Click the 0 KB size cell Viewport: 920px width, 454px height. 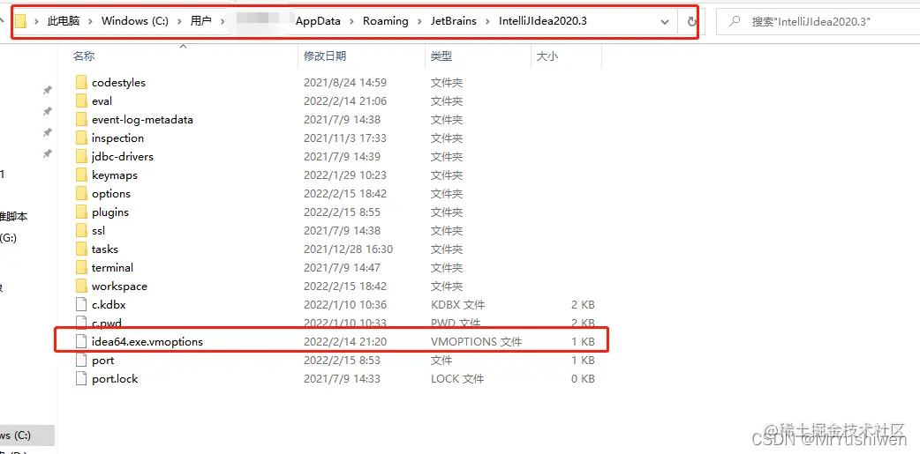[584, 379]
